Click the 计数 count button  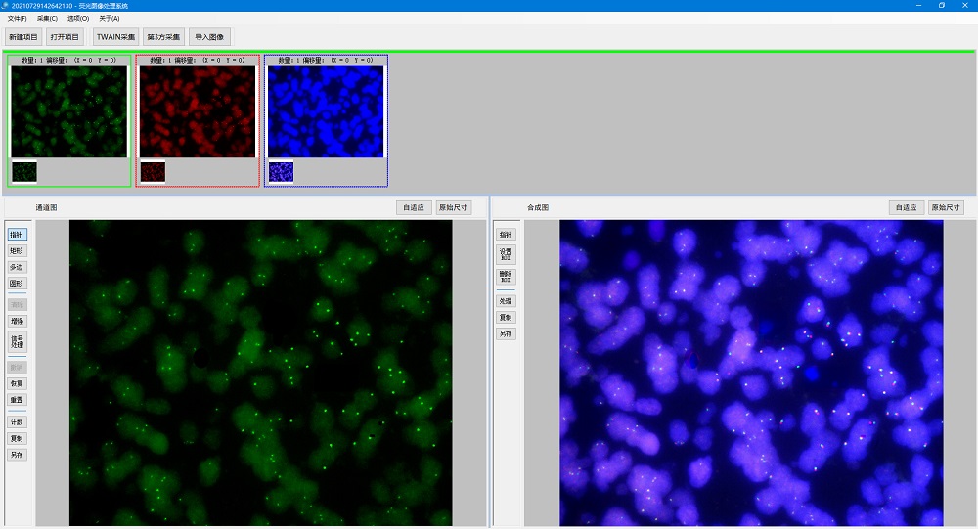(x=17, y=422)
